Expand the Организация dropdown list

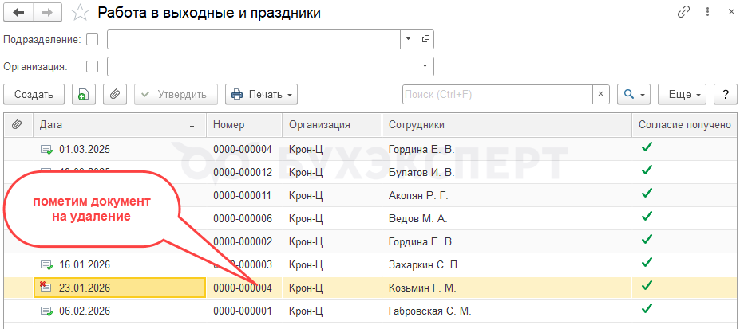point(425,66)
